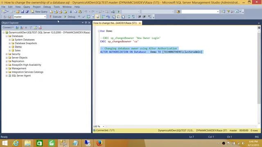The width and height of the screenshot is (262, 147).
Task: Expand the Demo database node
Action: coord(10,47)
